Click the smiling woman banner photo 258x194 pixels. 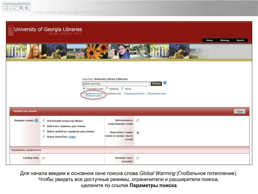[36, 51]
